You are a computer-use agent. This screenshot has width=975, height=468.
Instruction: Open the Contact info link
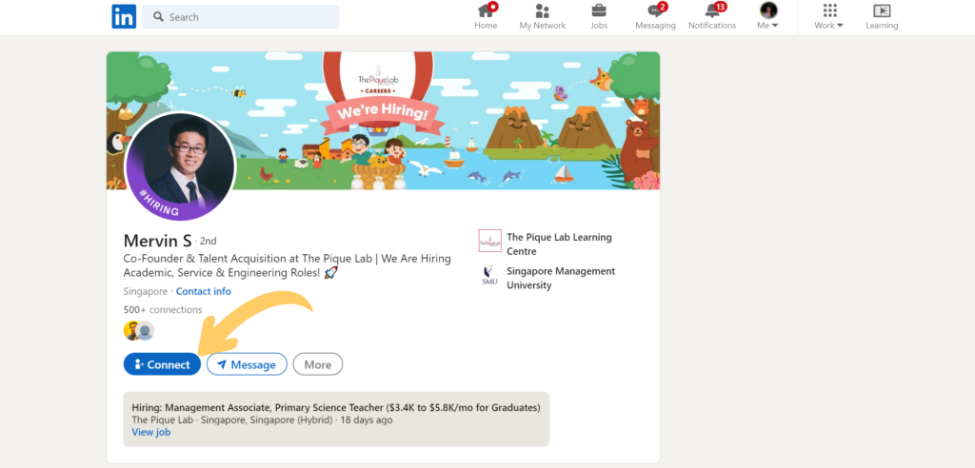click(203, 291)
